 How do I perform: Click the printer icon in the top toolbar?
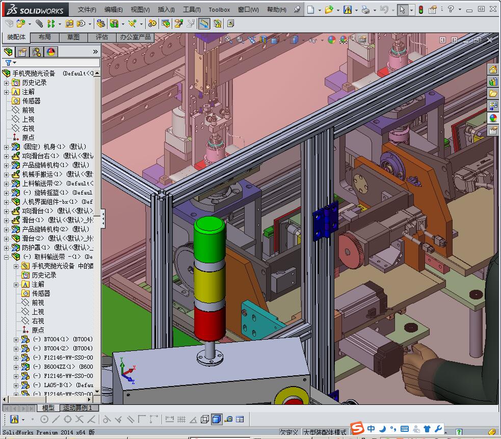coord(365,10)
